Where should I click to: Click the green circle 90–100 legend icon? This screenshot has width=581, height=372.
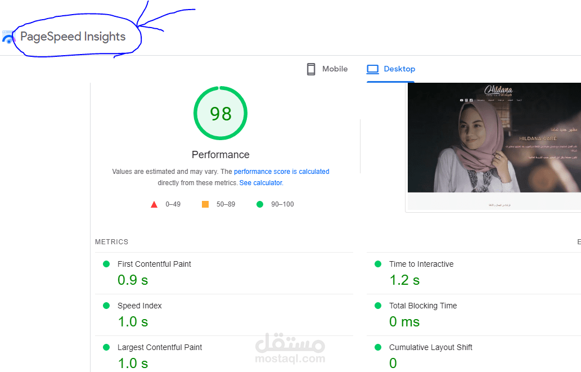click(x=260, y=204)
